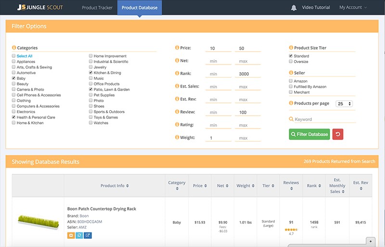Screen dimensions: 385x247
Task: Click the green Filter Database button
Action: 309,134
